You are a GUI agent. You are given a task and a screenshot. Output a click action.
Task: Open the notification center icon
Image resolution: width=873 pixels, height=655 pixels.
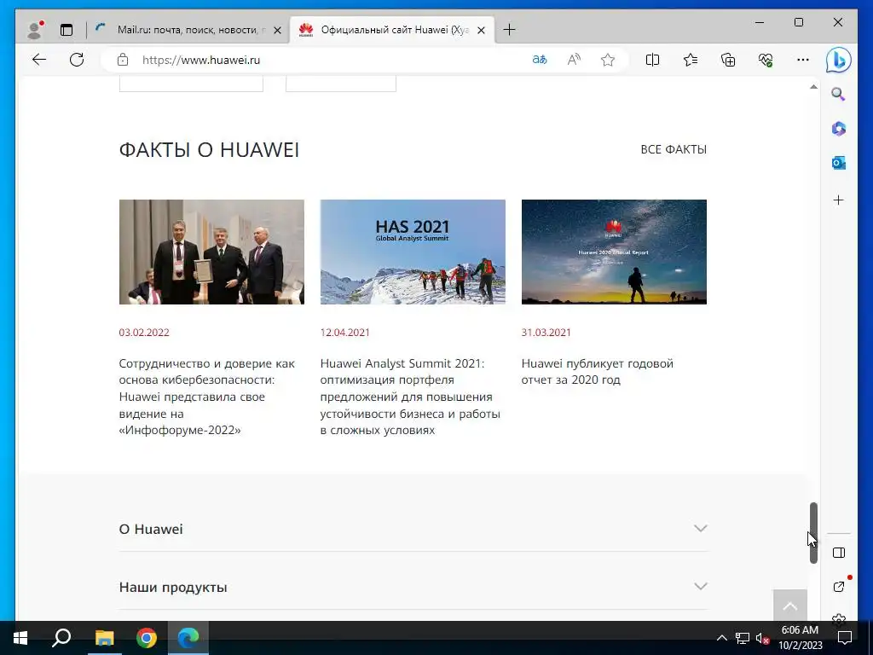pyautogui.click(x=845, y=638)
